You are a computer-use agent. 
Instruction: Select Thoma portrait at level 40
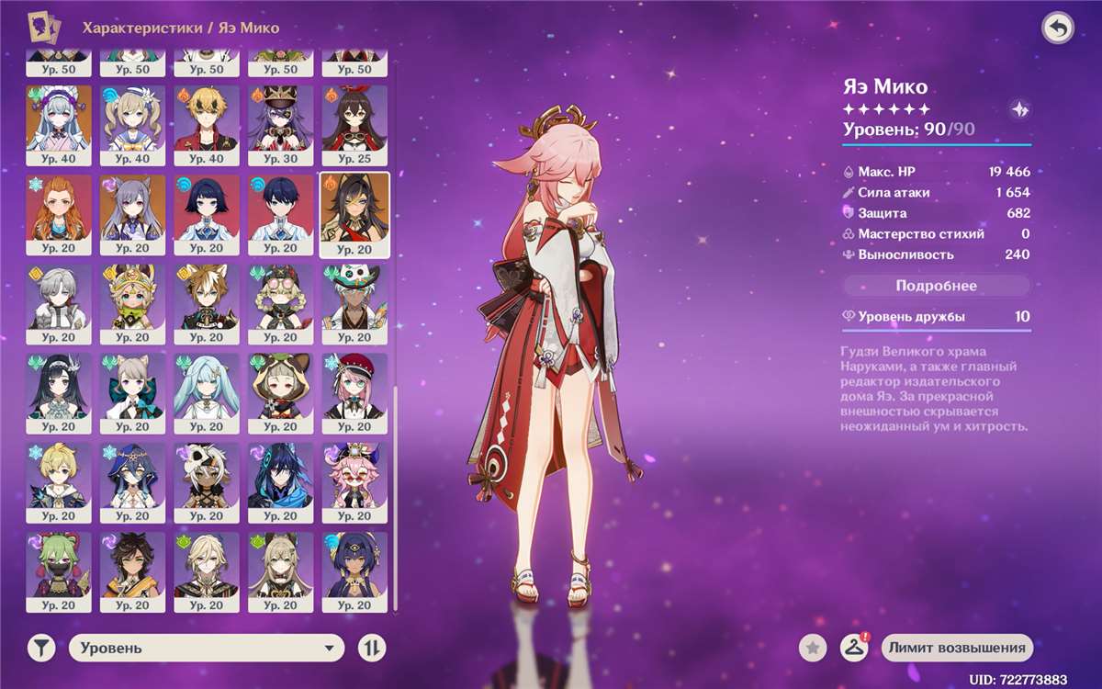(x=207, y=127)
